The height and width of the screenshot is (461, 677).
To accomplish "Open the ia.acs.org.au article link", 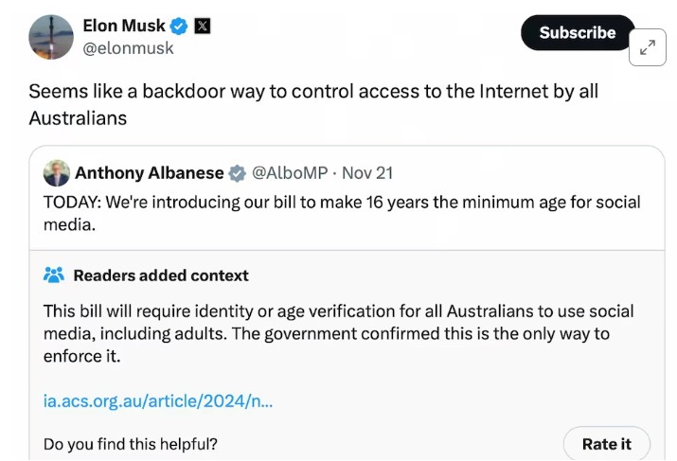I will tap(158, 400).
